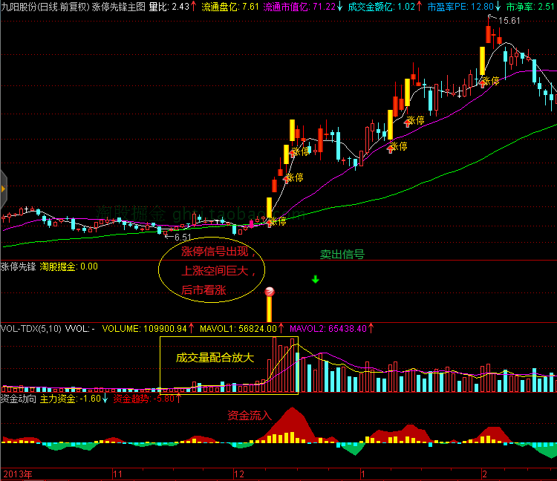Viewport: 557px width, 481px height.
Task: Click the 2013年 label on time axis
Action: 17,474
